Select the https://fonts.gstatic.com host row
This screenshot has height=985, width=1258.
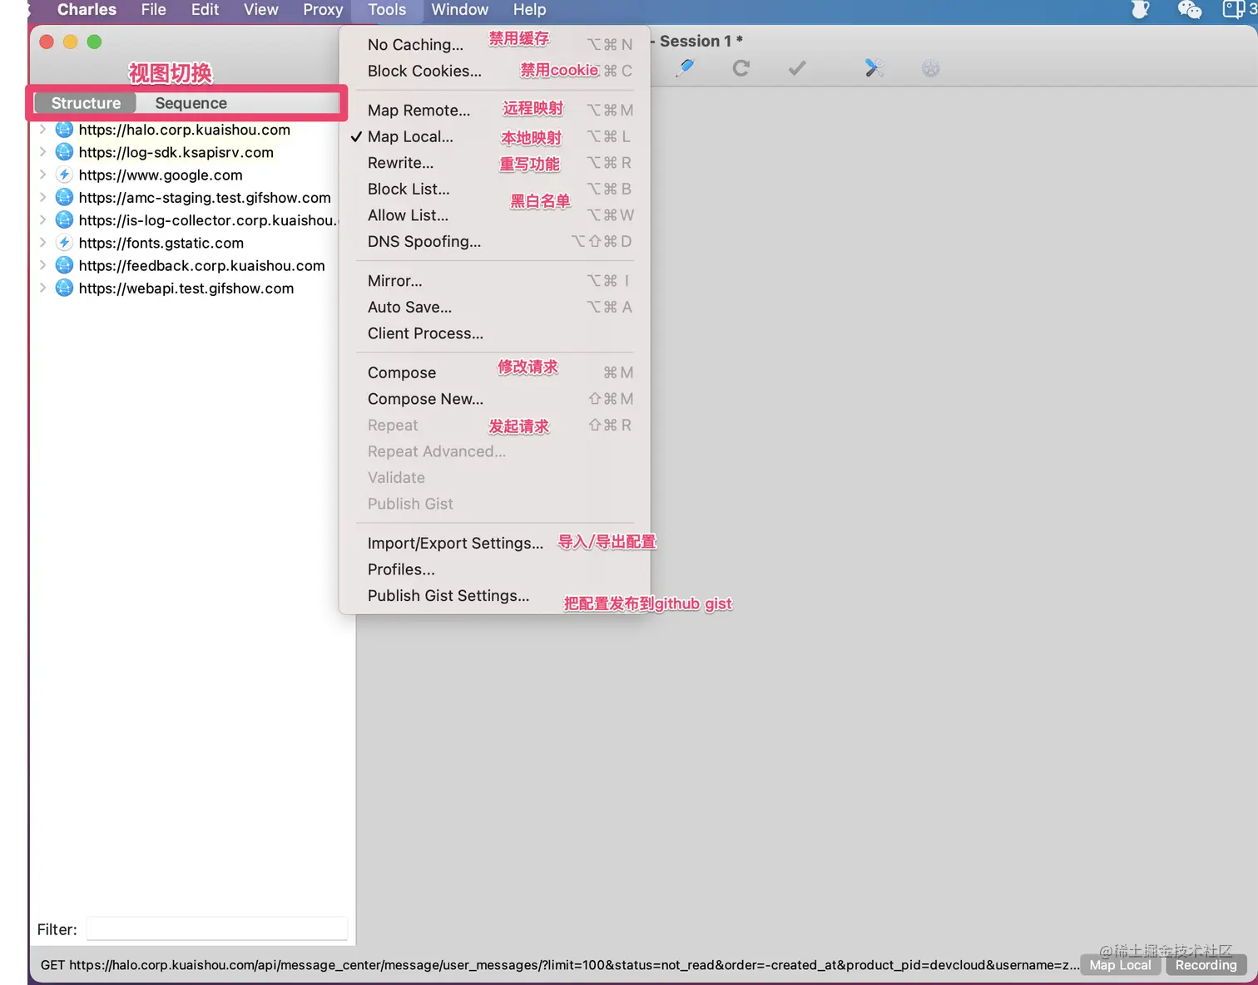(x=161, y=243)
